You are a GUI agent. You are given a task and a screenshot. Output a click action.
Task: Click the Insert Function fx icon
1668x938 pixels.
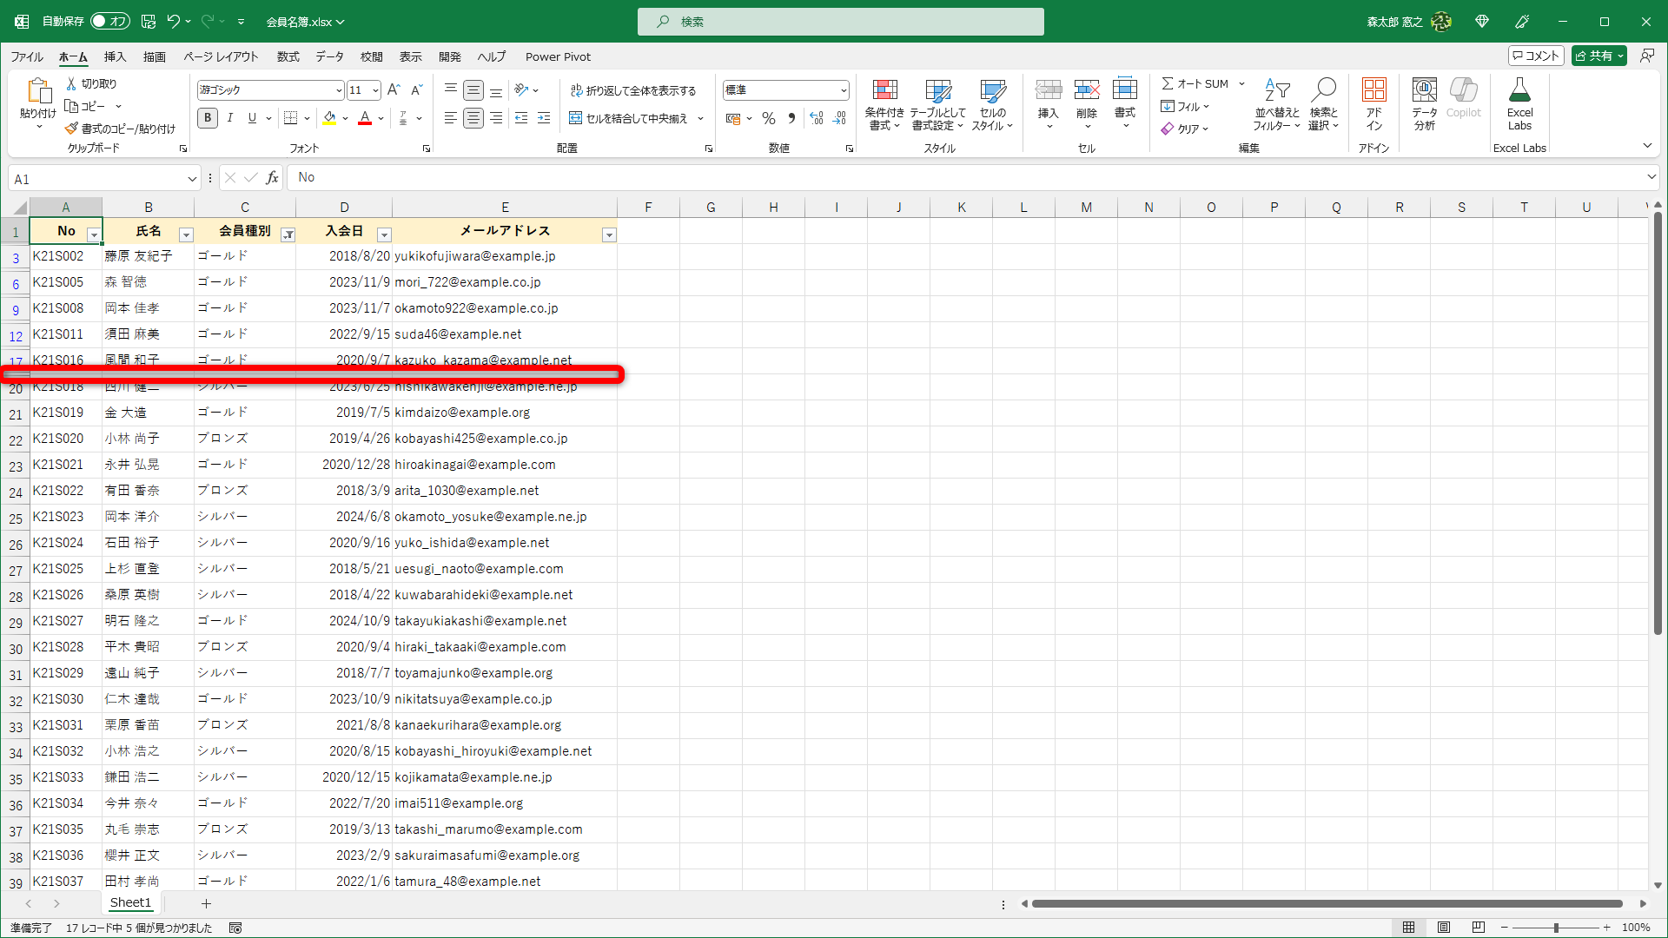(272, 178)
